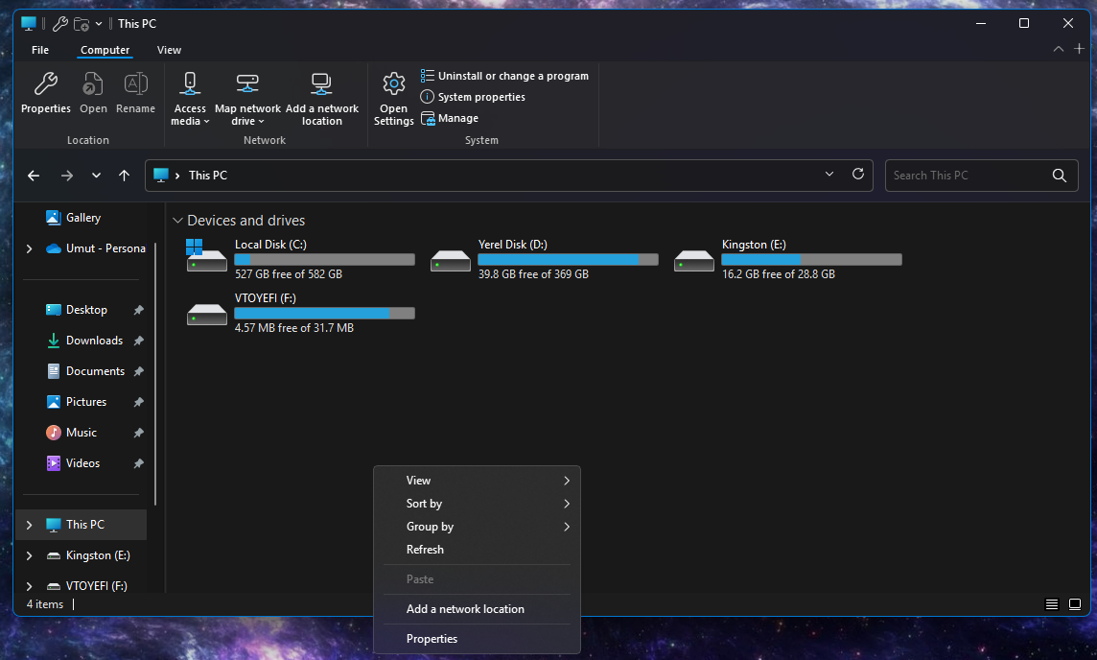Click Local Disk (C:) usage bar

(x=325, y=260)
